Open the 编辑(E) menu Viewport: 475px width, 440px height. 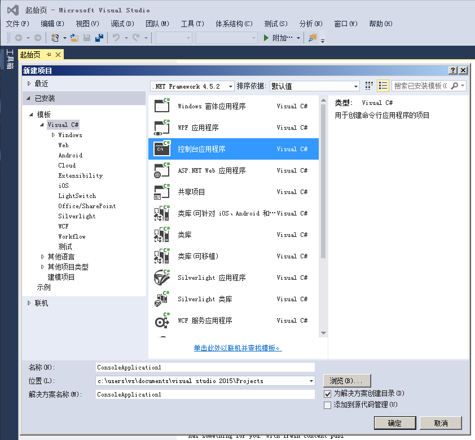pyautogui.click(x=52, y=24)
